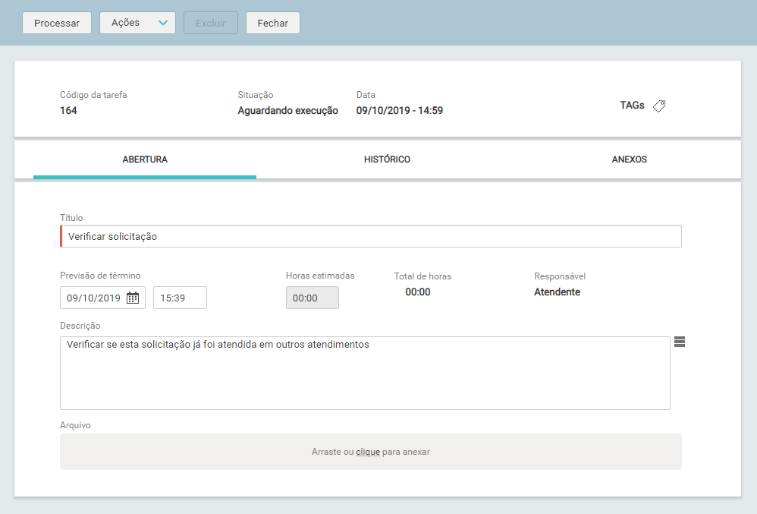Click the 'clique' link to attach file
The image size is (757, 514).
point(368,452)
